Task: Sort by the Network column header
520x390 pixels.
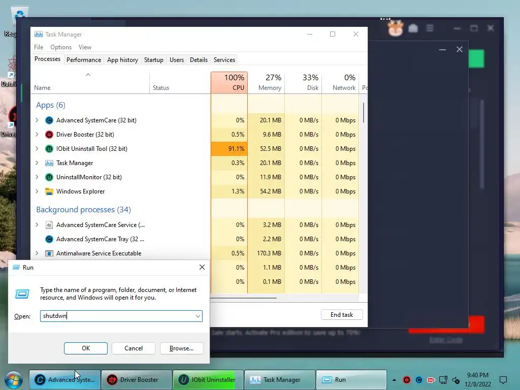Action: coord(340,83)
